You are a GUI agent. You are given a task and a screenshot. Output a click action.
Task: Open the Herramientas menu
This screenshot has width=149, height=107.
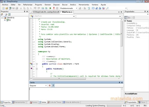(x=84, y=5)
